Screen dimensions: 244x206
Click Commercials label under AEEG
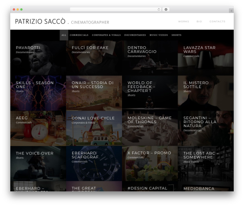click(x=24, y=123)
